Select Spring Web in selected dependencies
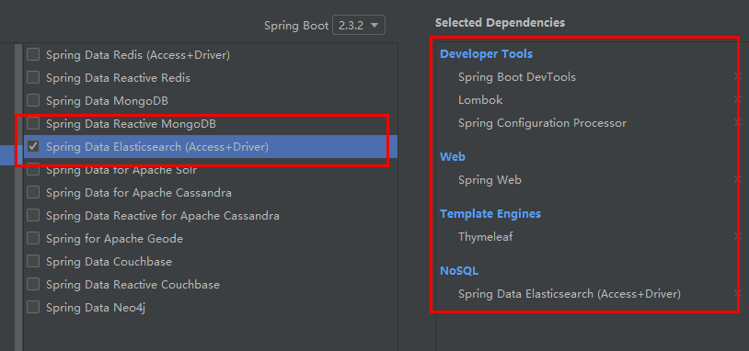Viewport: 749px width, 351px height. pos(490,180)
